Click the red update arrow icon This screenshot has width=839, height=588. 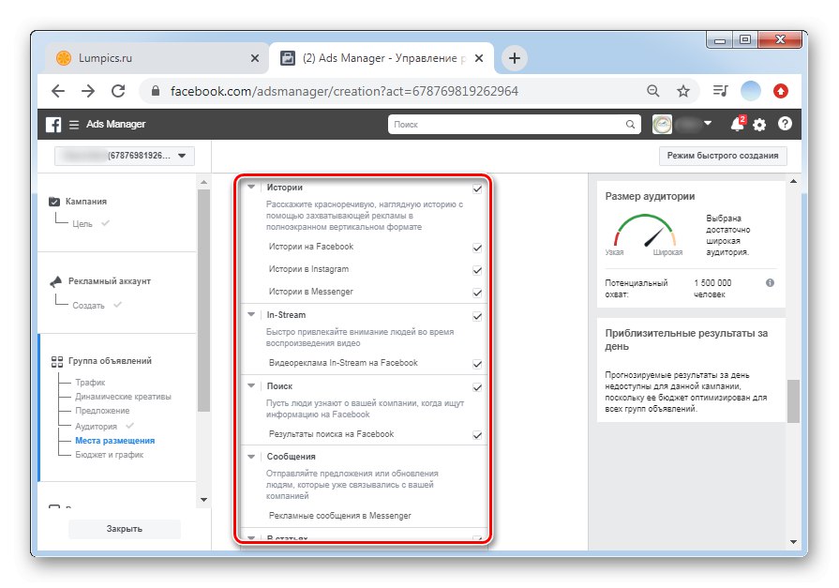[x=781, y=91]
